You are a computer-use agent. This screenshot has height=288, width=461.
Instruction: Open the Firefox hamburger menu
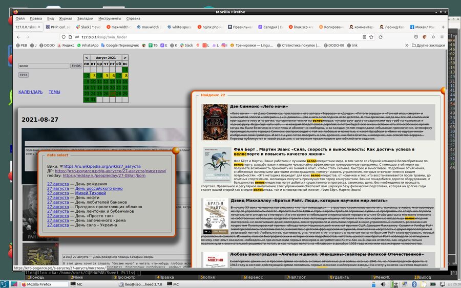(442, 37)
